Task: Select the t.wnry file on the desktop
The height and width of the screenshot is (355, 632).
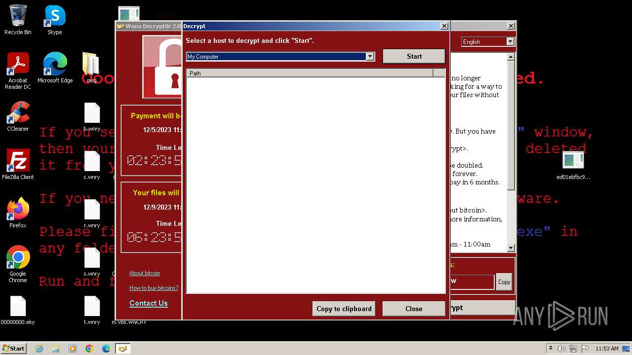Action: point(92,310)
